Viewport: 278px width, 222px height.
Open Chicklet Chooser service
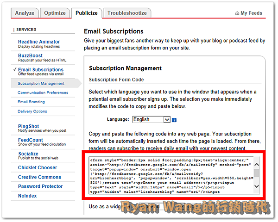38,167
